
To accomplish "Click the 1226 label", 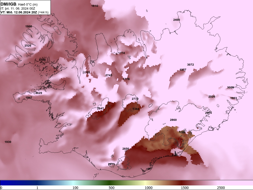I will pyautogui.click(x=182, y=132).
